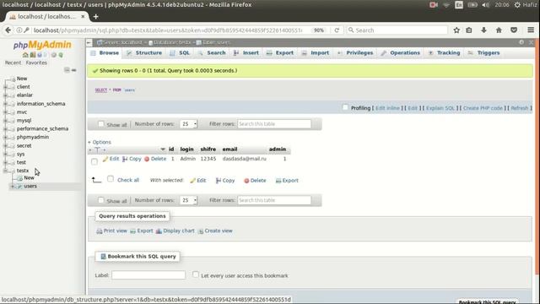Tick the upper Show all checkbox
The width and height of the screenshot is (540, 304).
pyautogui.click(x=101, y=124)
